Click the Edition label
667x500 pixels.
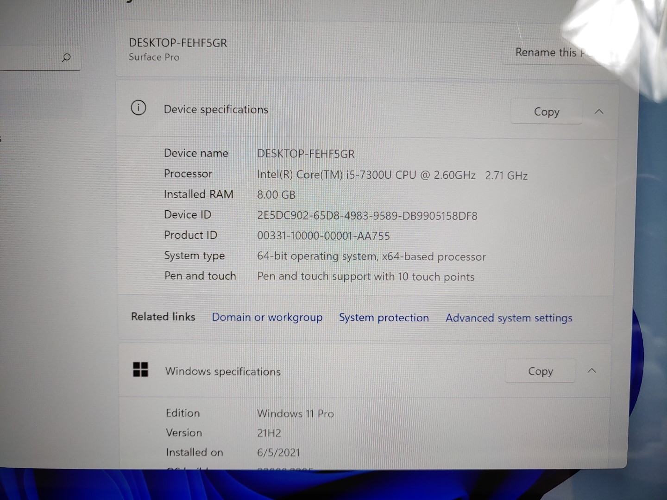(182, 413)
